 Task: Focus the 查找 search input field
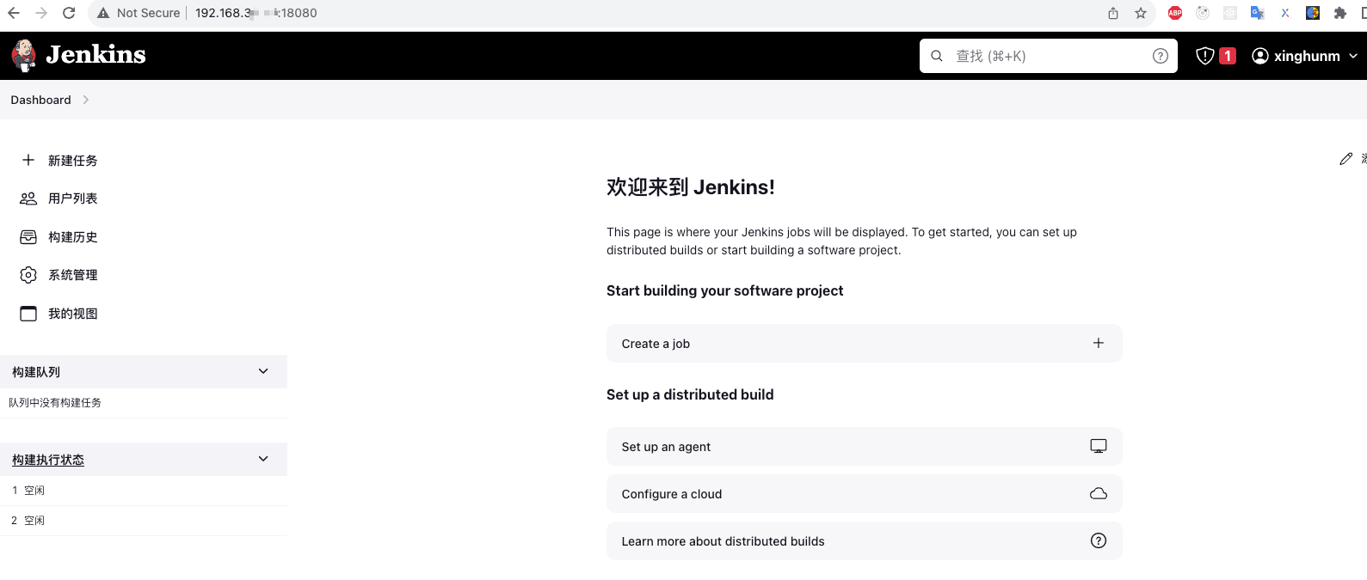[x=1049, y=56]
